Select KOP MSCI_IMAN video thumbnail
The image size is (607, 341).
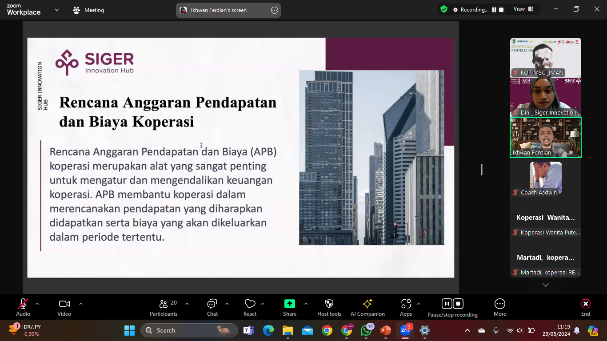pos(546,57)
